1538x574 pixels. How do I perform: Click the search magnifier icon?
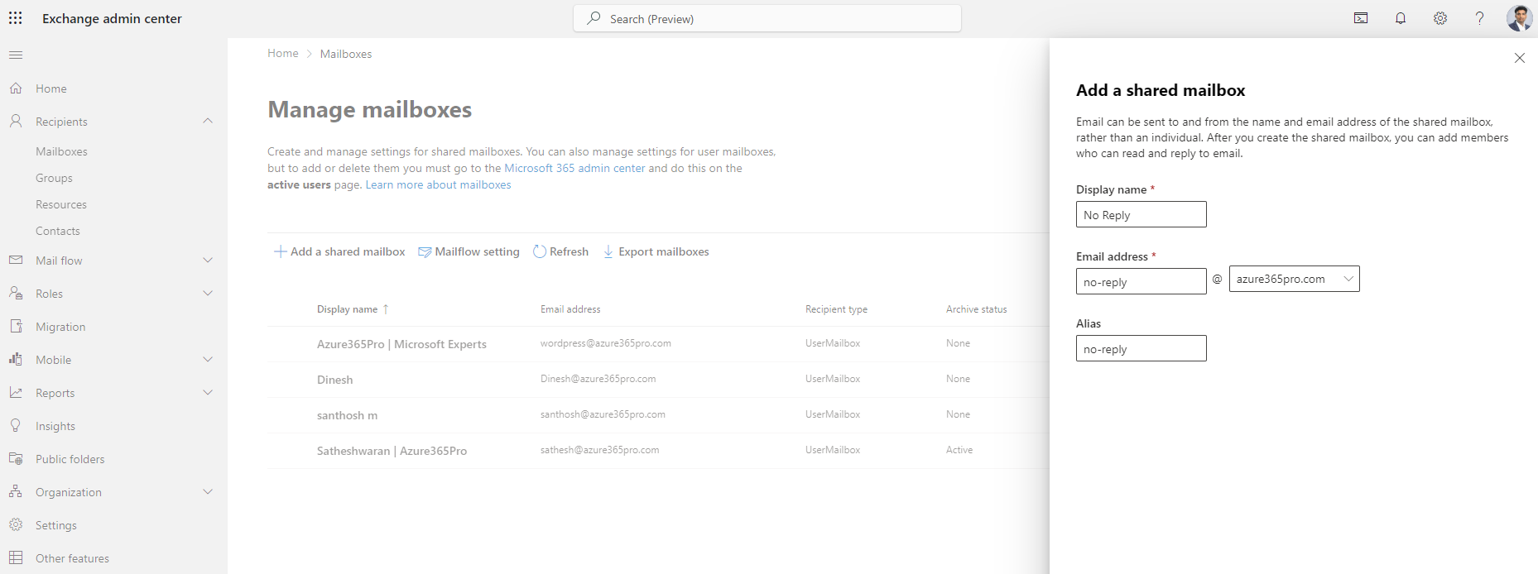(594, 18)
